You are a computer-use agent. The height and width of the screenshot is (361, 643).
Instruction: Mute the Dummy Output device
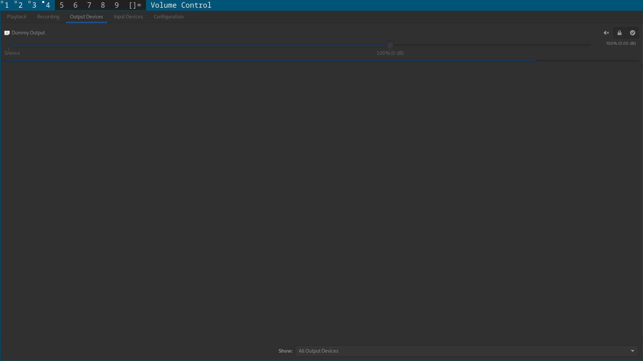pos(606,33)
